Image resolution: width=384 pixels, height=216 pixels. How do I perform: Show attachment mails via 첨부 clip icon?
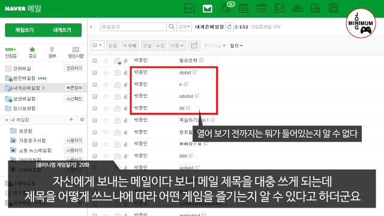point(52,52)
